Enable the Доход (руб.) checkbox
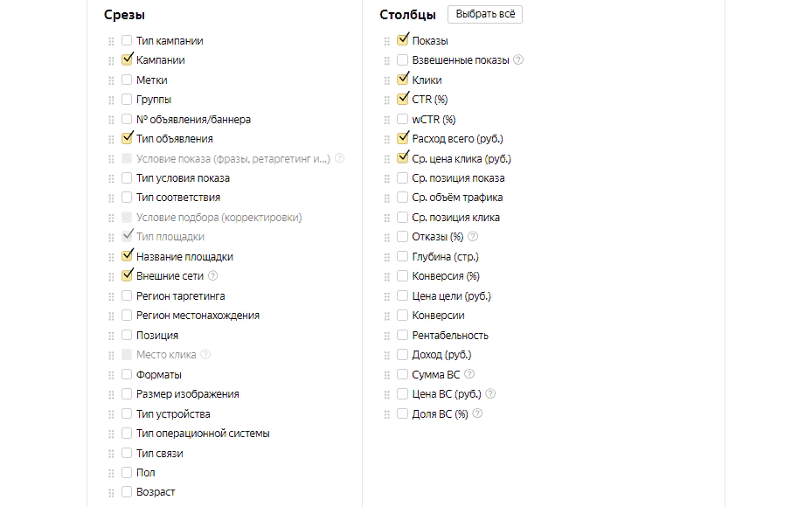Image resolution: width=805 pixels, height=507 pixels. point(403,355)
